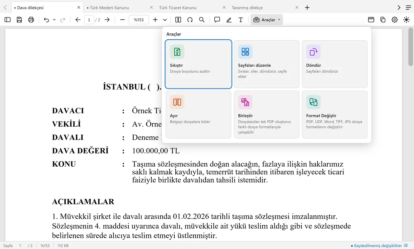The height and width of the screenshot is (249, 414).
Task: Choose the Sıkıştır compress tool
Action: (x=198, y=64)
